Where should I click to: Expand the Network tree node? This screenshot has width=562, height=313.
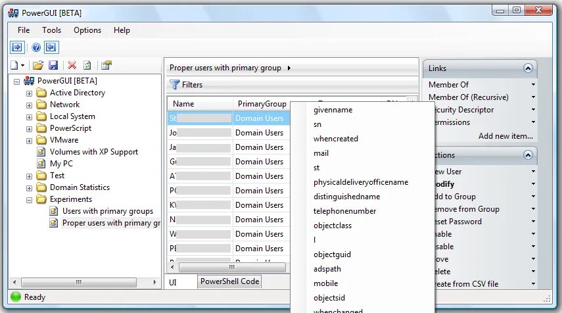(x=29, y=105)
